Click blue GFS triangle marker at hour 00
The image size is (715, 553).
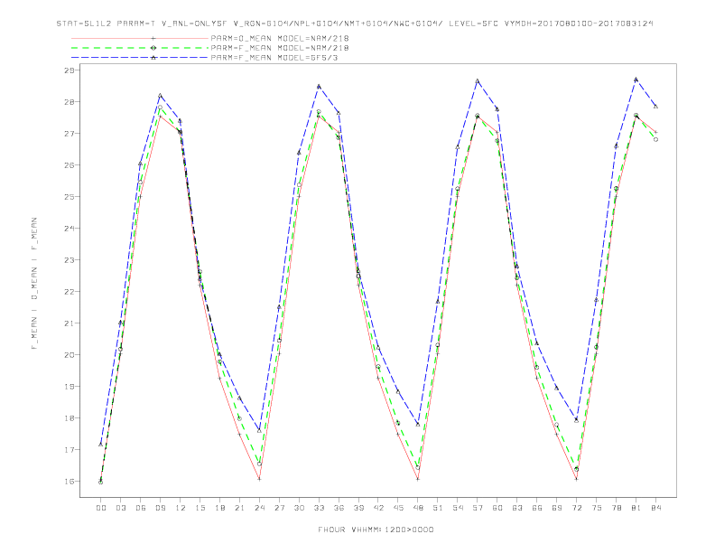tap(101, 444)
